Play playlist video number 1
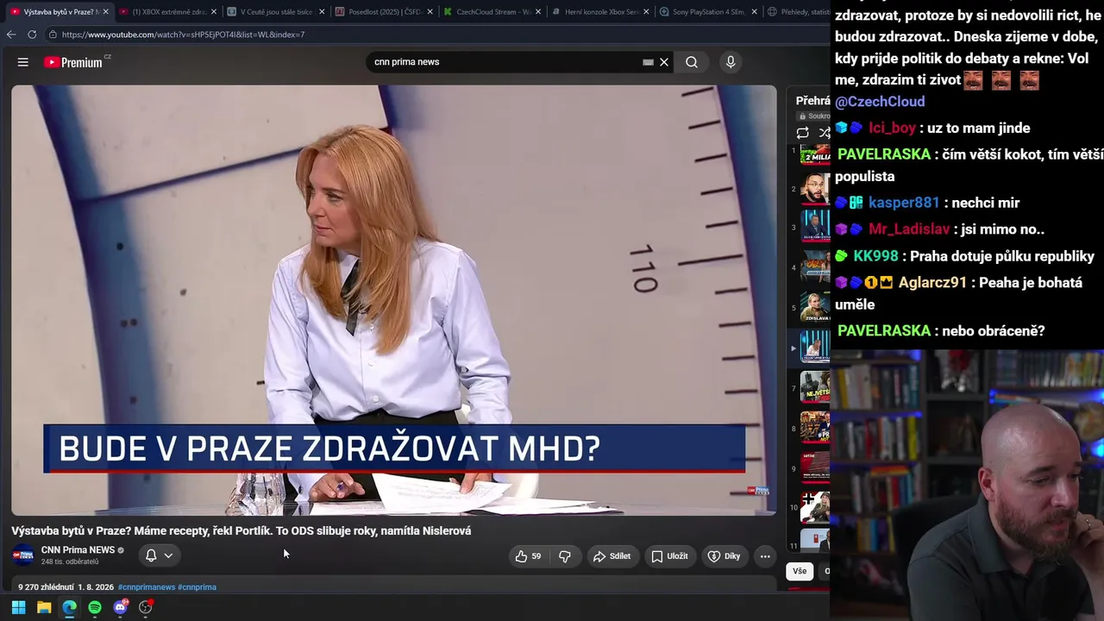 815,154
